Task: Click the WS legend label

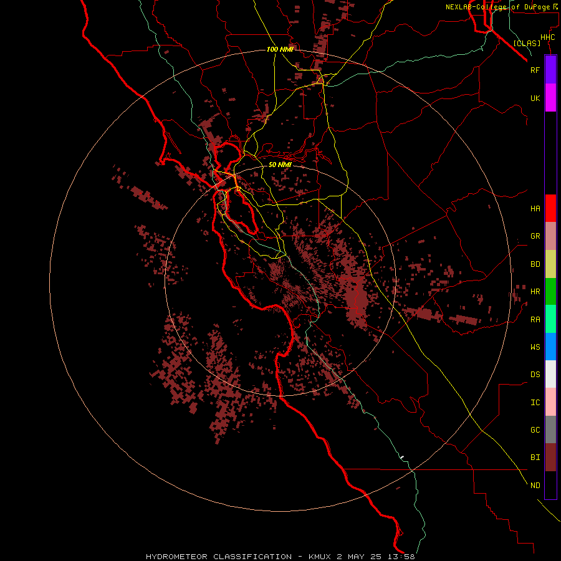Action: pos(535,347)
